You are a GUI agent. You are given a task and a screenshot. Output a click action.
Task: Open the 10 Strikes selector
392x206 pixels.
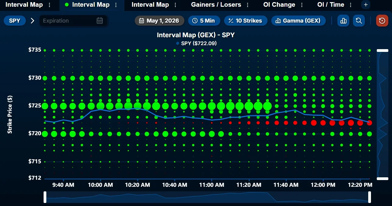pos(245,21)
